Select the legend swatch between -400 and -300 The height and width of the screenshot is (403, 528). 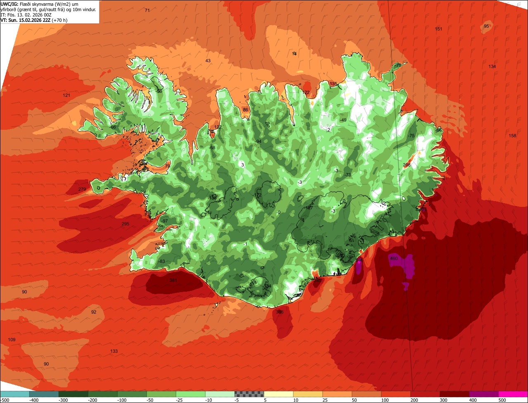[44, 394]
